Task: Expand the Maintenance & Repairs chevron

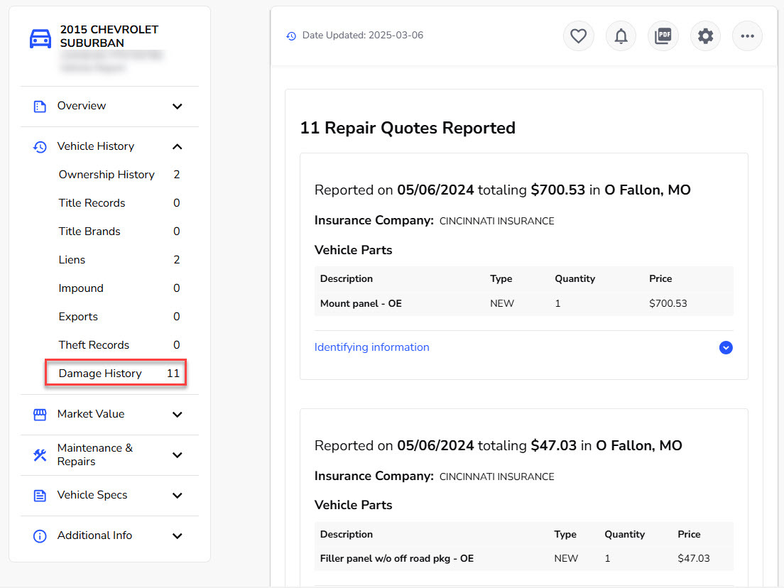Action: 177,455
